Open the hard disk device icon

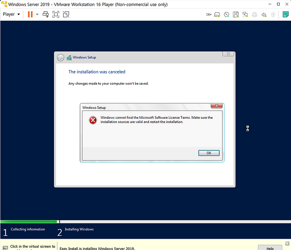[x=217, y=14]
